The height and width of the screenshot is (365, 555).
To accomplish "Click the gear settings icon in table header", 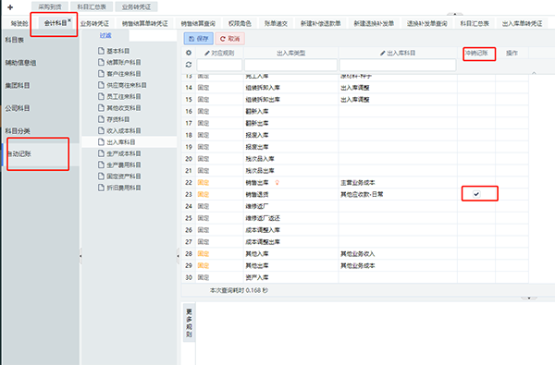I will pyautogui.click(x=189, y=53).
